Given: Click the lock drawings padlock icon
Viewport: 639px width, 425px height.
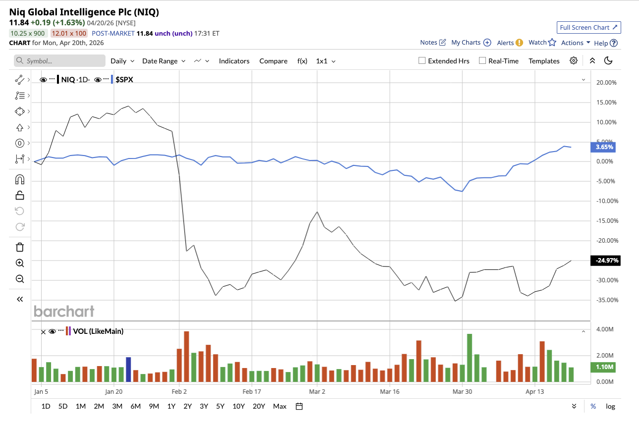Looking at the screenshot, I should (20, 195).
